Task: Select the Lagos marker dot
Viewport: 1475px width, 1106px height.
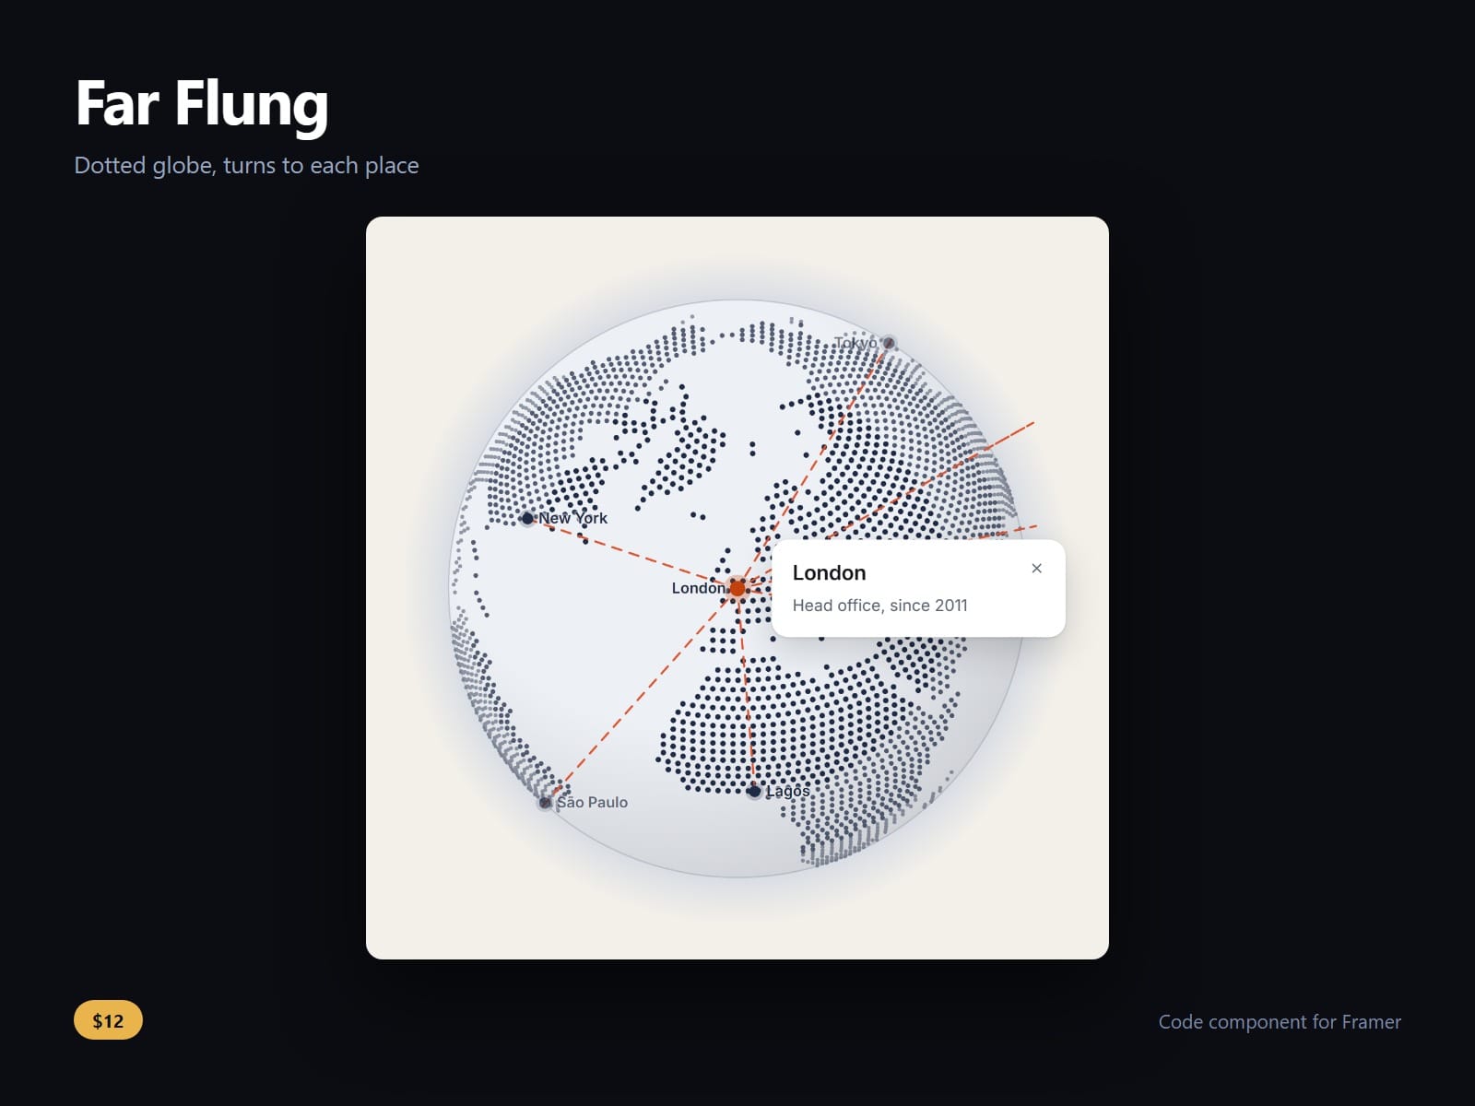Action: [x=754, y=791]
